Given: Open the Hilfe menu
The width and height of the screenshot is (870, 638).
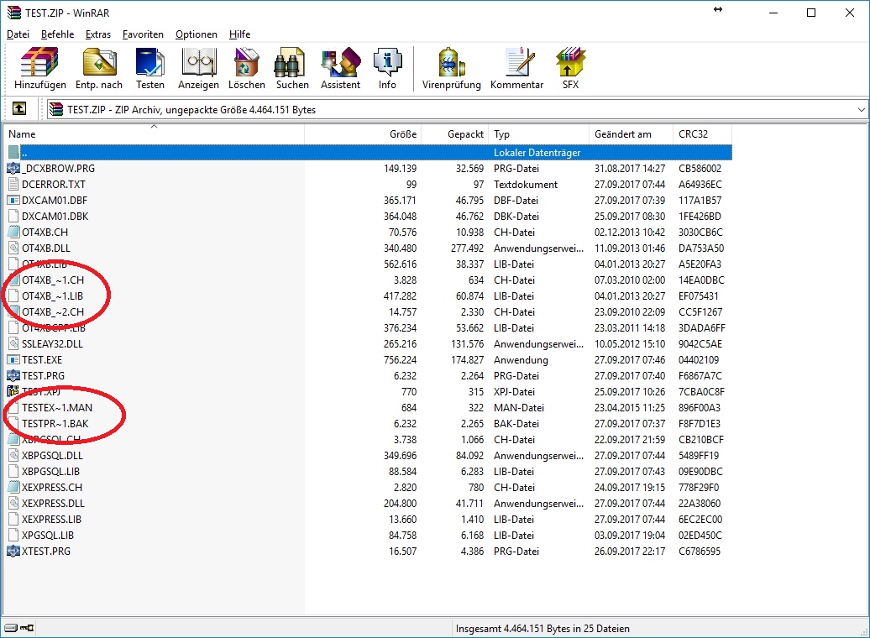Looking at the screenshot, I should (239, 34).
